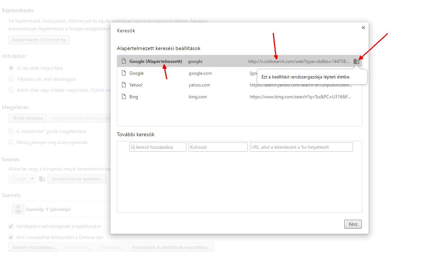Click the Új kereső hozzáadása field

pyautogui.click(x=158, y=147)
